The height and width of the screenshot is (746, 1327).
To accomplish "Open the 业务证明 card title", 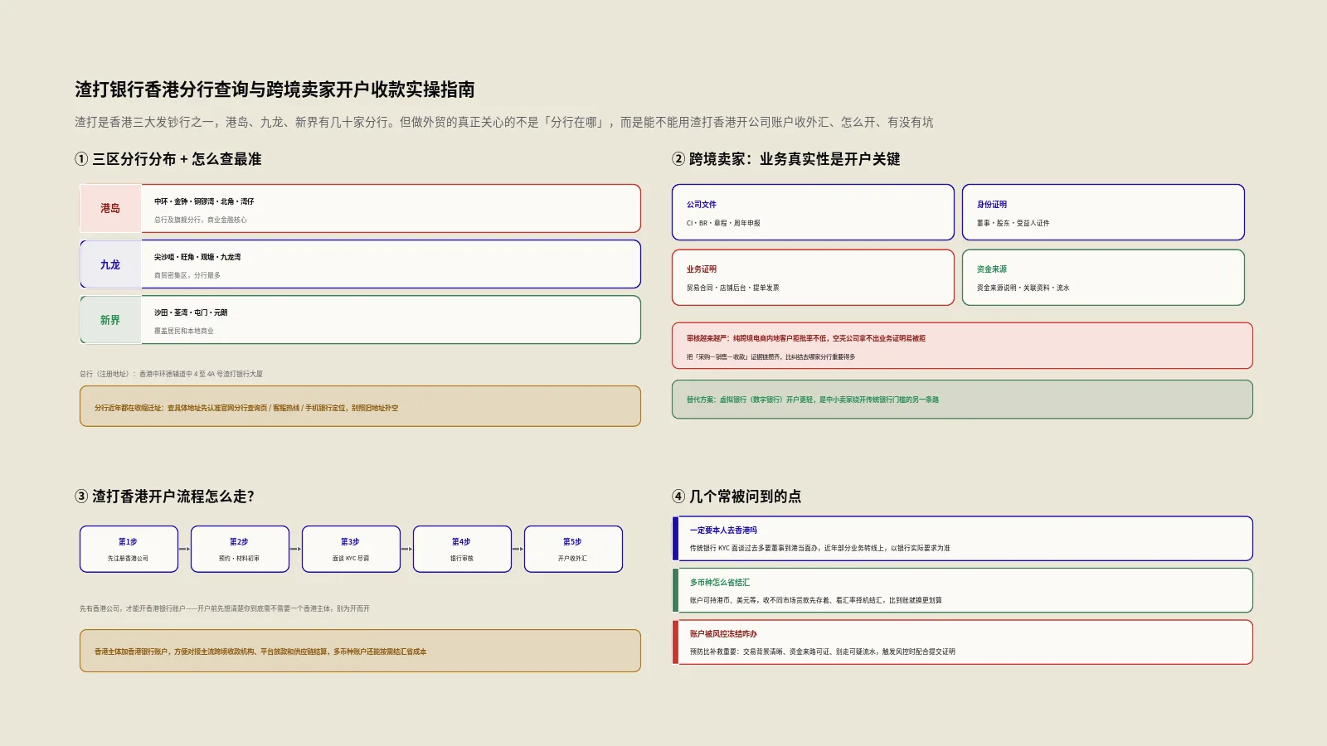I will pyautogui.click(x=702, y=269).
